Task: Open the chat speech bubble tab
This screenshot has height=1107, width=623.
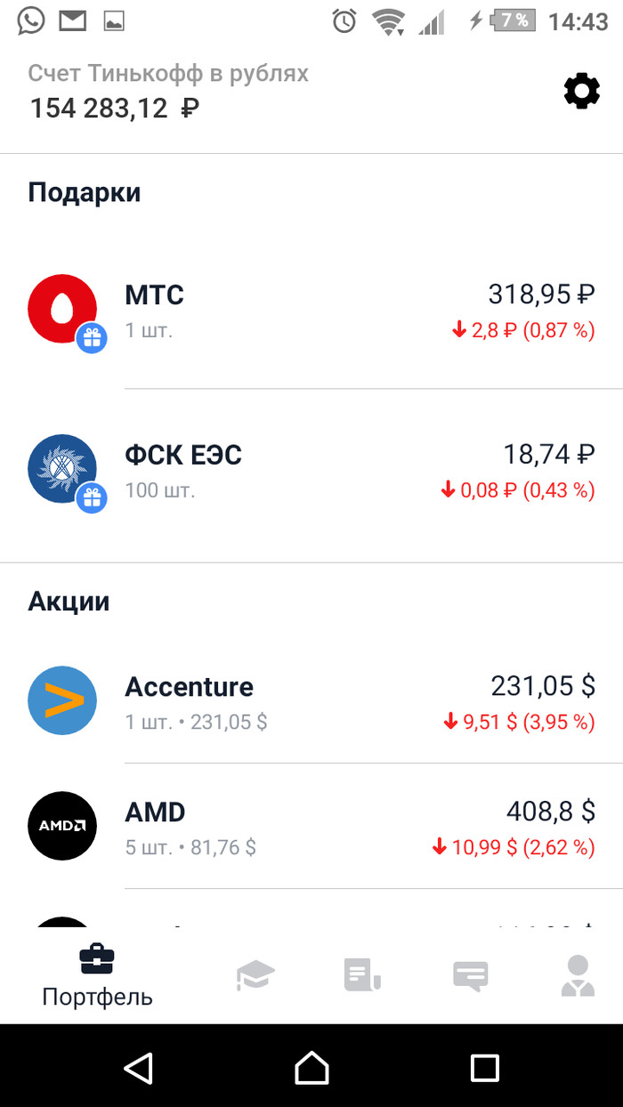Action: click(470, 975)
